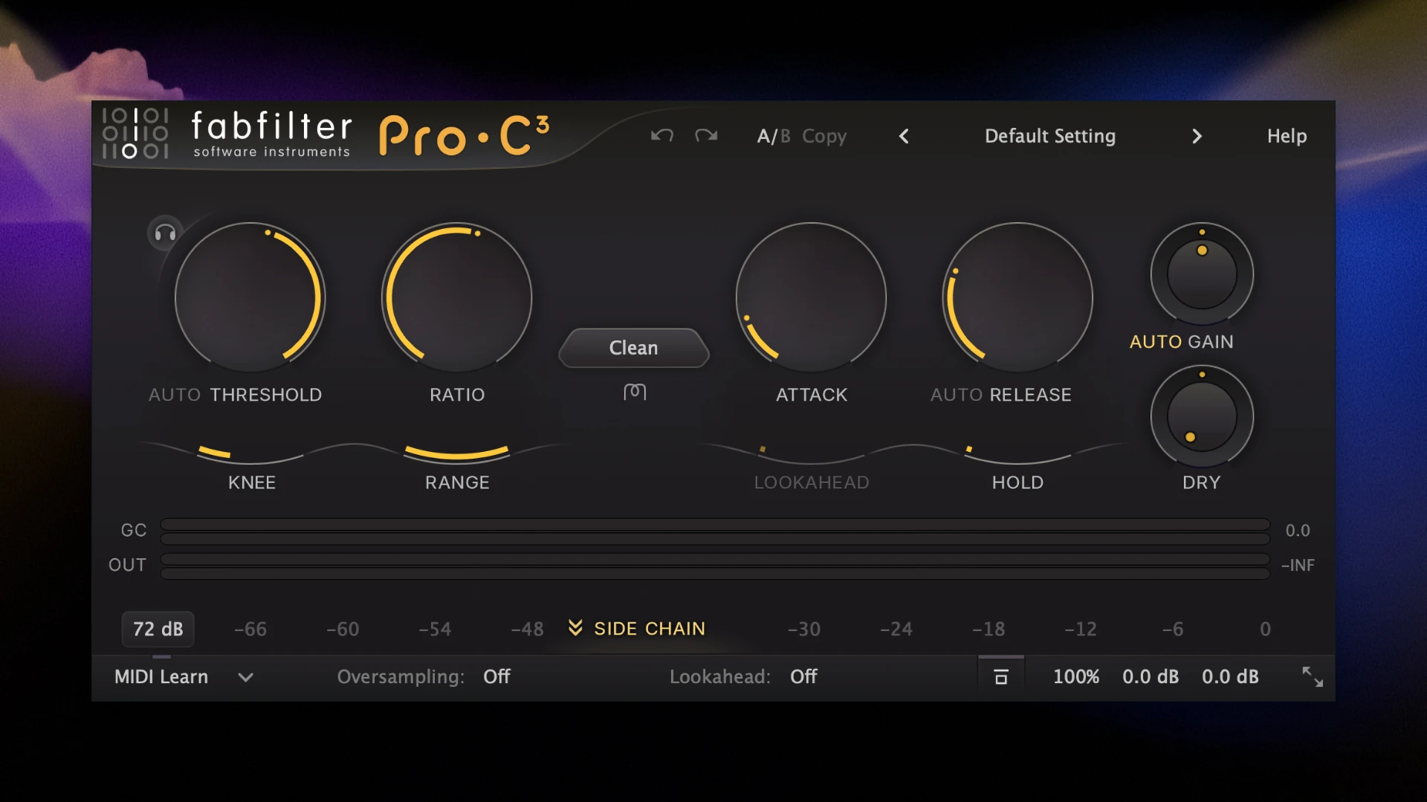Click the Attack knob
Viewport: 1427px width, 802px height.
(811, 297)
